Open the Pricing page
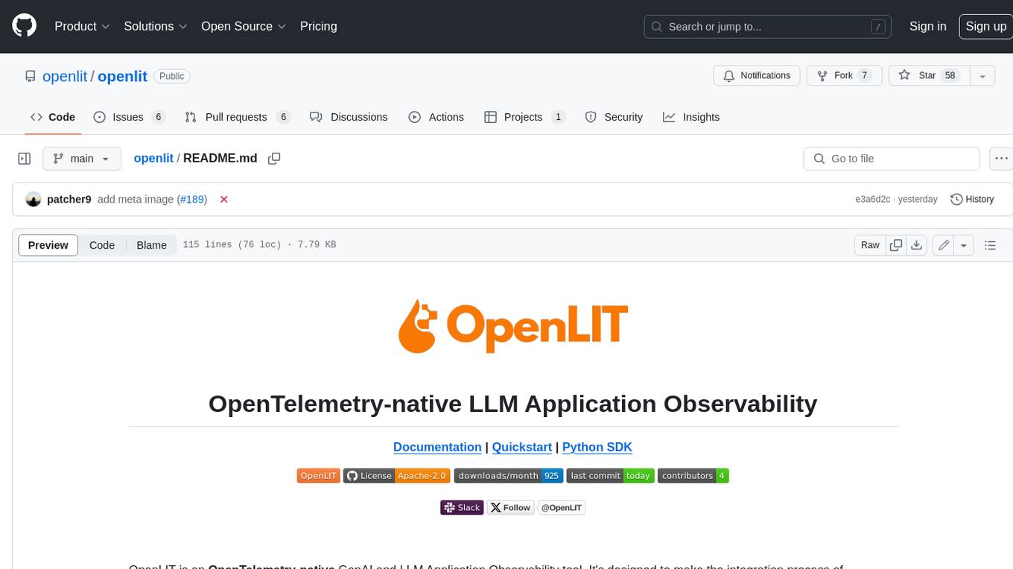Image resolution: width=1013 pixels, height=569 pixels. click(x=318, y=26)
